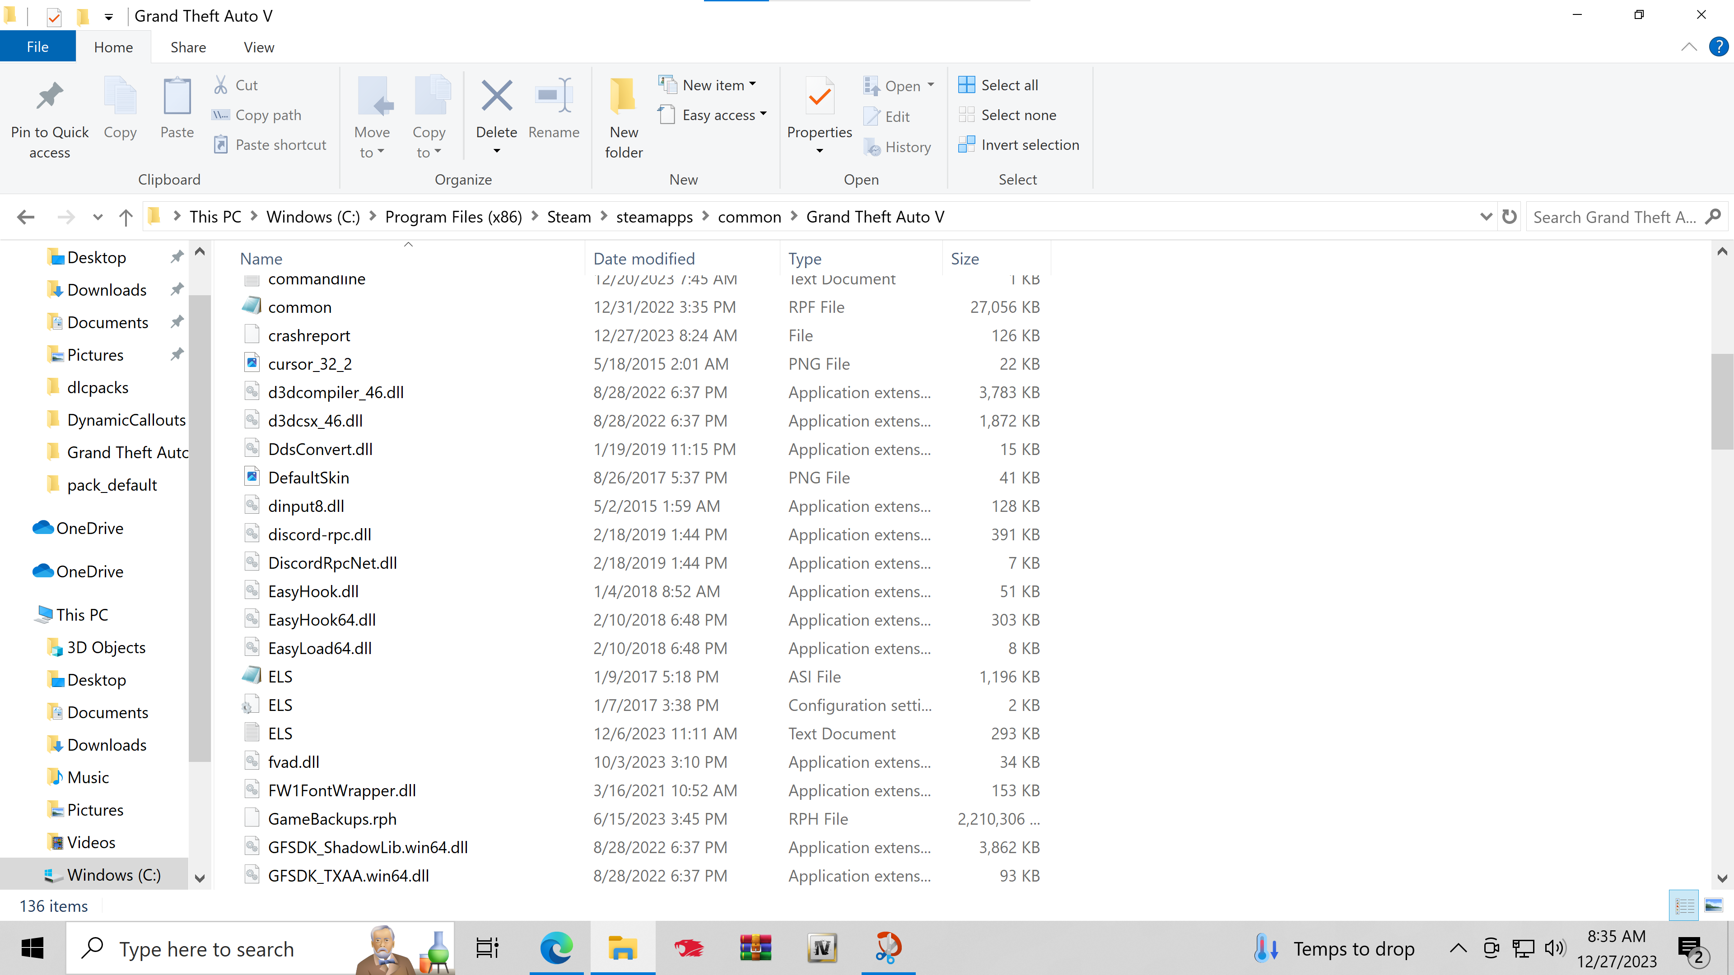Click Steam in the breadcrumb path
This screenshot has height=975, width=1734.
point(568,217)
